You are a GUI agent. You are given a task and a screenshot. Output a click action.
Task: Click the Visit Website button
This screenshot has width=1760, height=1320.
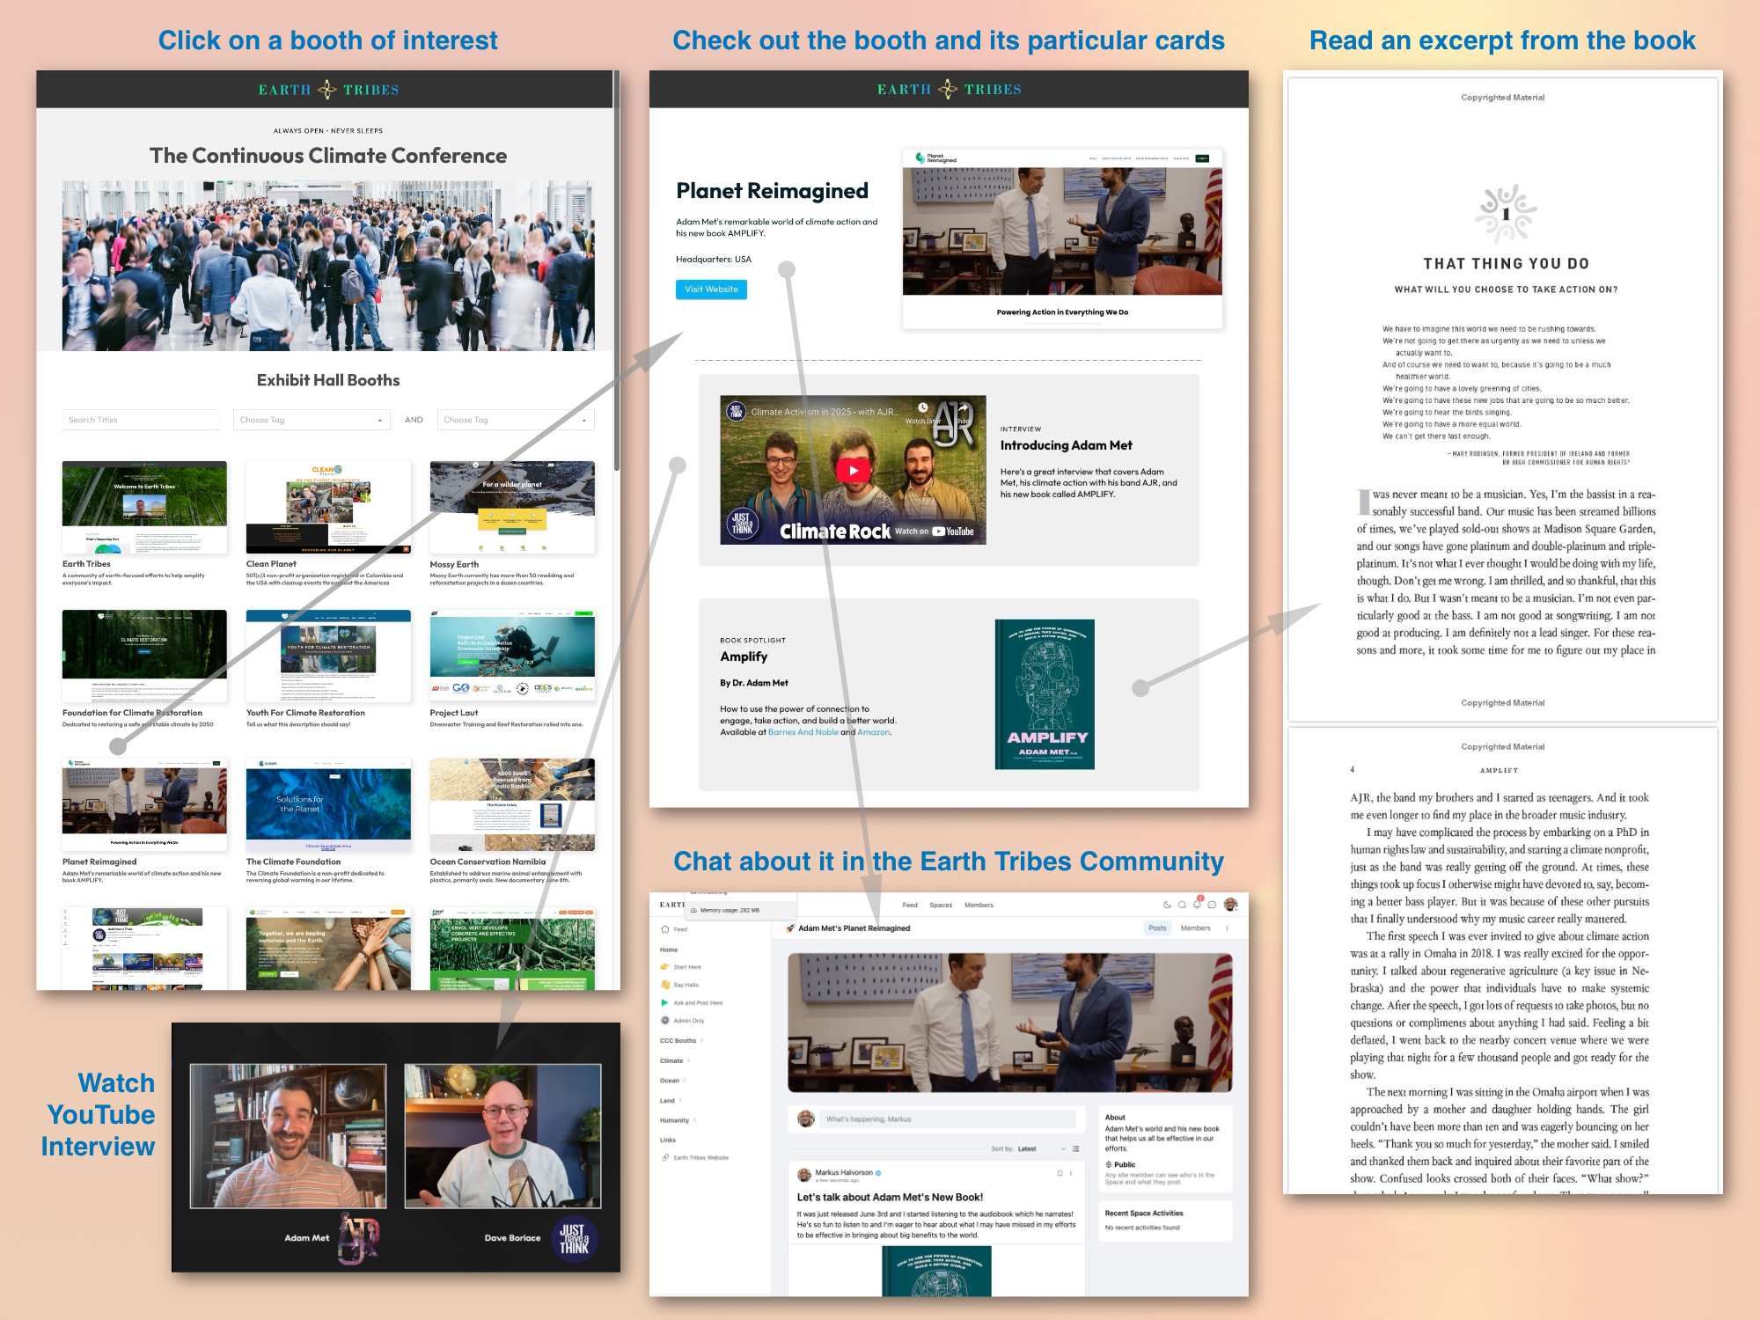click(711, 290)
